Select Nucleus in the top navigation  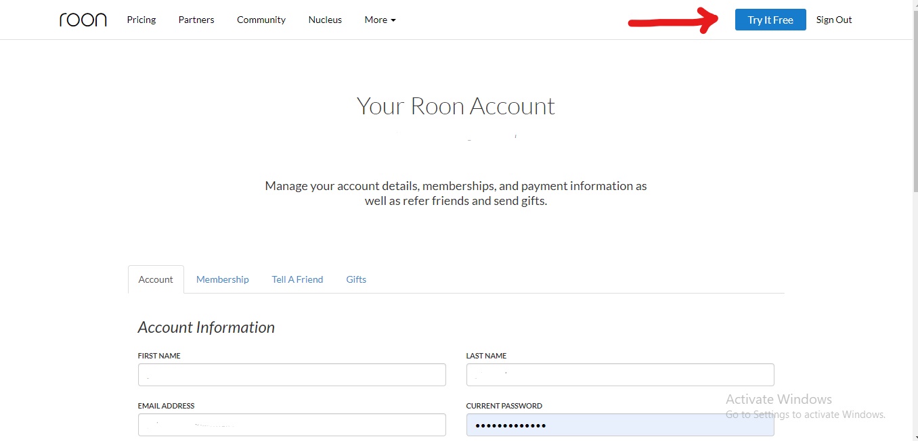point(325,20)
